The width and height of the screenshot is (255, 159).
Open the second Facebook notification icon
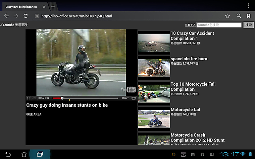pyautogui.click(x=212, y=154)
